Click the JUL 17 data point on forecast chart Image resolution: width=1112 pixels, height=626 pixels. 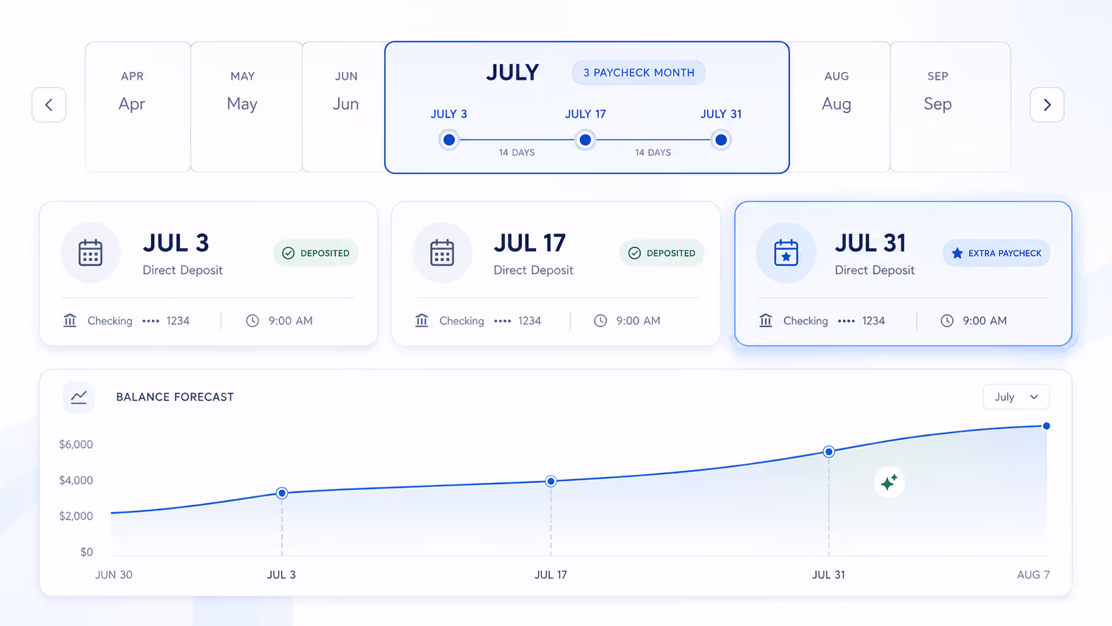551,481
